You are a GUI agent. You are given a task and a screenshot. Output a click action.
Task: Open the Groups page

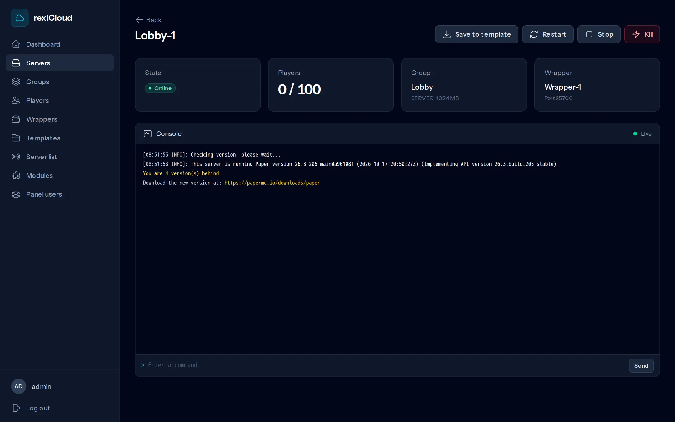(x=60, y=82)
